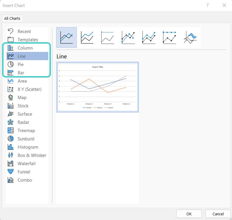Select the Waterfall chart type
The width and height of the screenshot is (232, 220).
point(27,163)
